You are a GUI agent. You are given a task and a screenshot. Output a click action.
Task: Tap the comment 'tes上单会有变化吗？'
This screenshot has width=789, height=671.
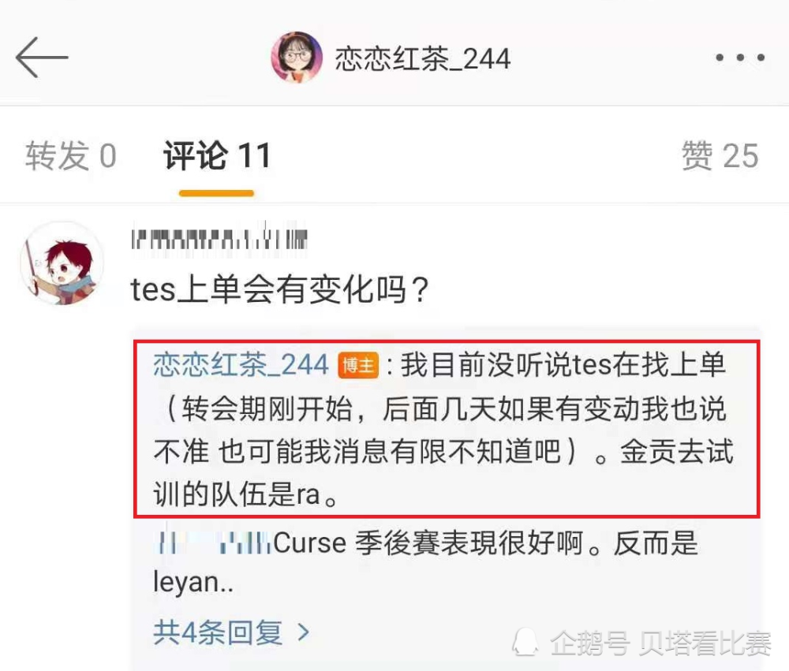280,289
